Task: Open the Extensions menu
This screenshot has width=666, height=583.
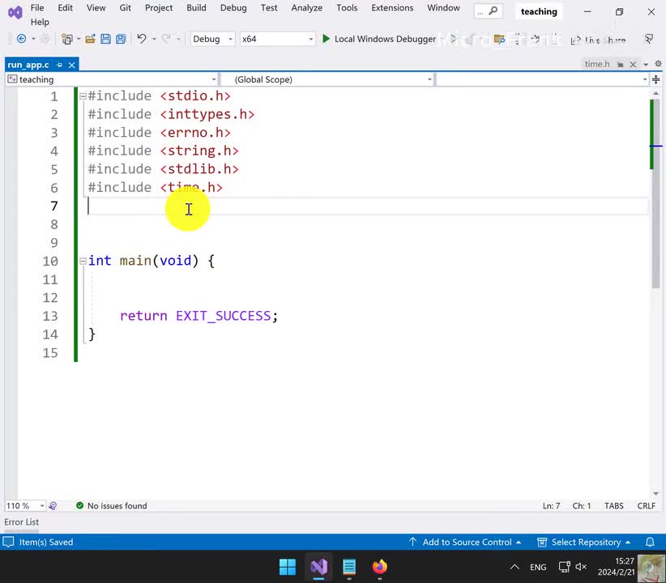Action: pos(392,7)
